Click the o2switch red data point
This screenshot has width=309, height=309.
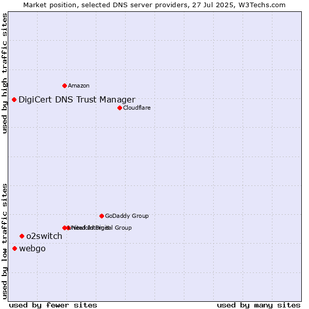coord(22,236)
